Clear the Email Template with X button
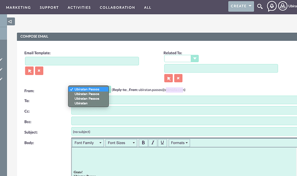The height and width of the screenshot is (176, 297). click(x=39, y=71)
